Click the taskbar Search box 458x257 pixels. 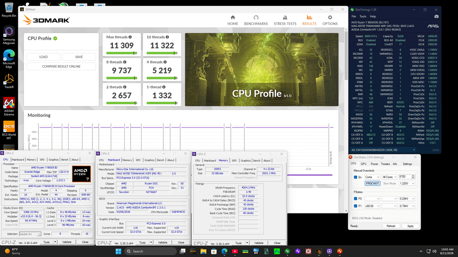150,251
